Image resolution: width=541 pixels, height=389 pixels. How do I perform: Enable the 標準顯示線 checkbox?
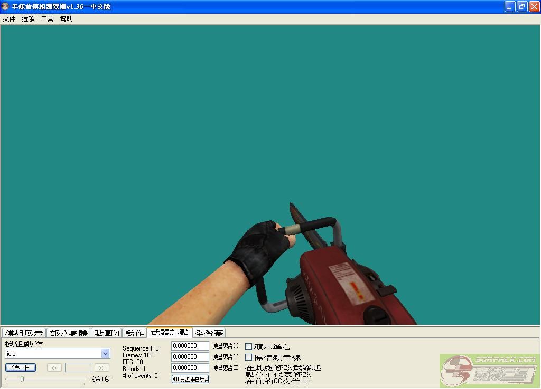249,357
